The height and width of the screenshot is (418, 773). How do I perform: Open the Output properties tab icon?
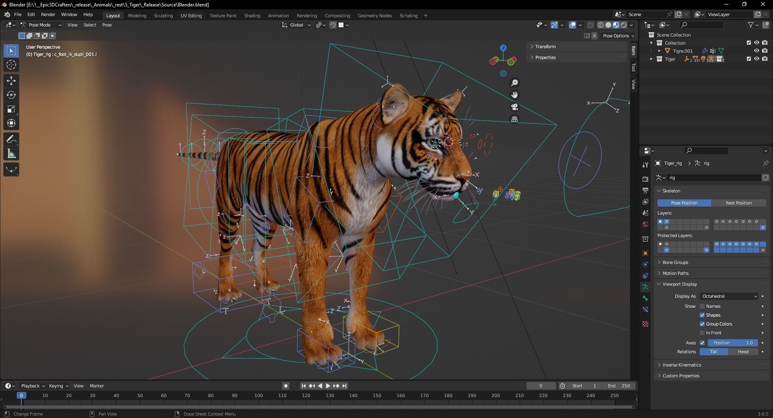click(645, 190)
